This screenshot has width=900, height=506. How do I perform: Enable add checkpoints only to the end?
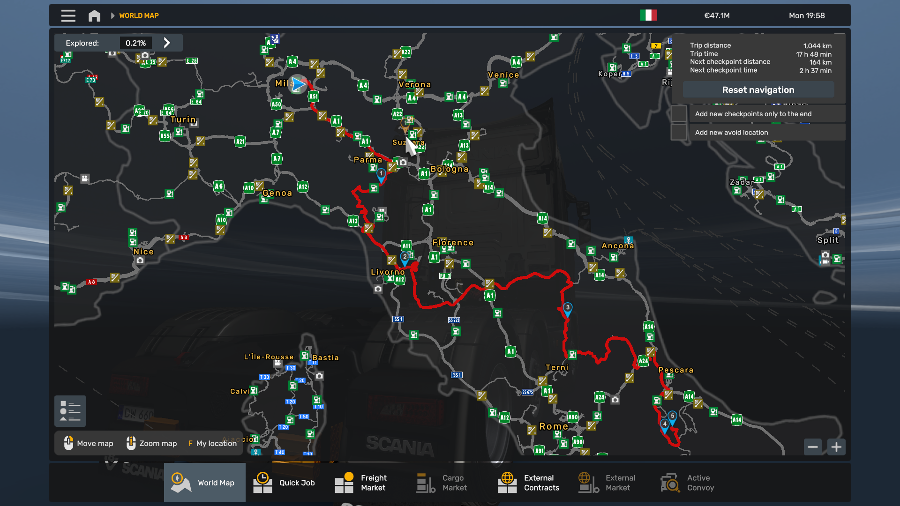point(679,114)
